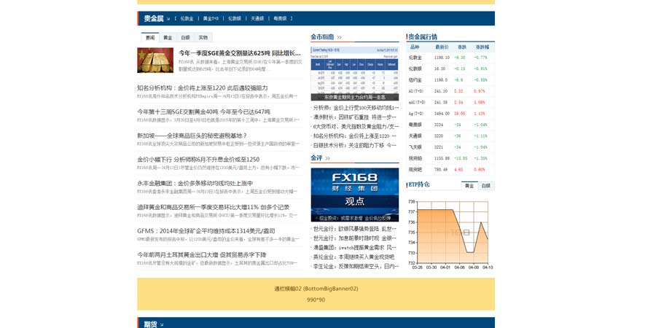This screenshot has width=656, height=328.
Task: Click the BottomBigBanner02 ad banner
Action: pyautogui.click(x=316, y=294)
